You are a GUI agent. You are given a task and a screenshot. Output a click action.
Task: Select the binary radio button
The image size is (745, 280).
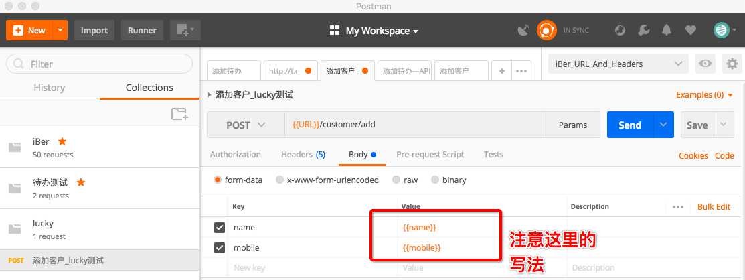(x=434, y=180)
